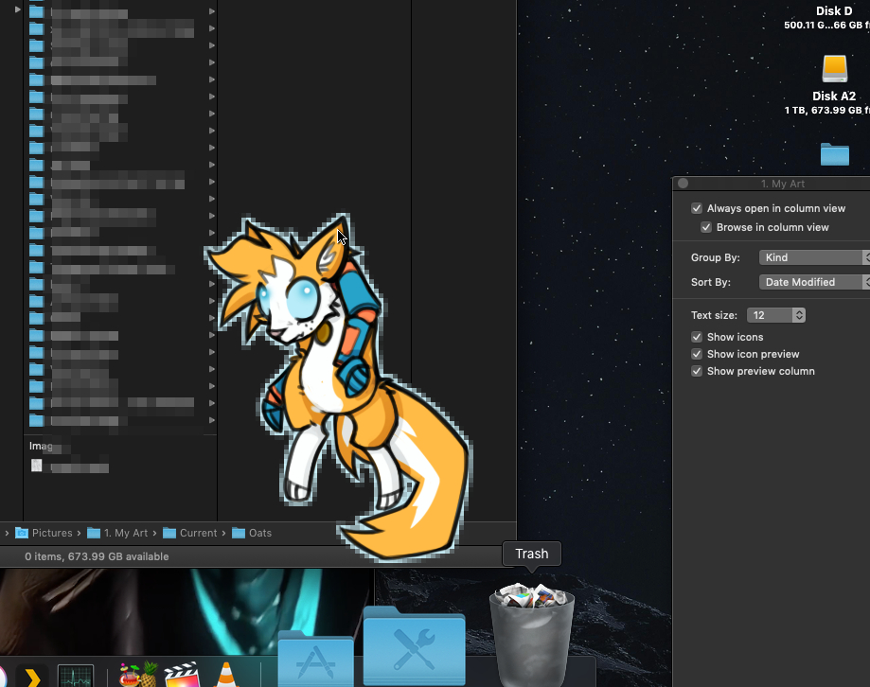The width and height of the screenshot is (870, 687).
Task: Disable Show icon preview option
Action: tap(697, 354)
